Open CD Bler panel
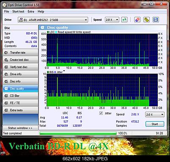 tap(20, 96)
